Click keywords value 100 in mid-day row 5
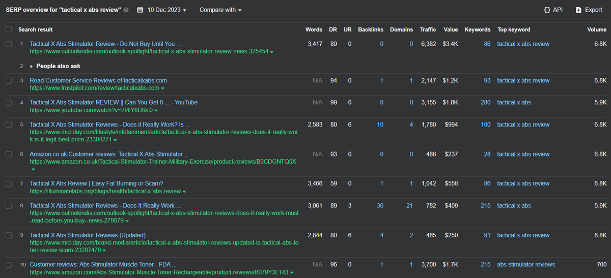Screen dimensions: 611x278 click(x=486, y=125)
